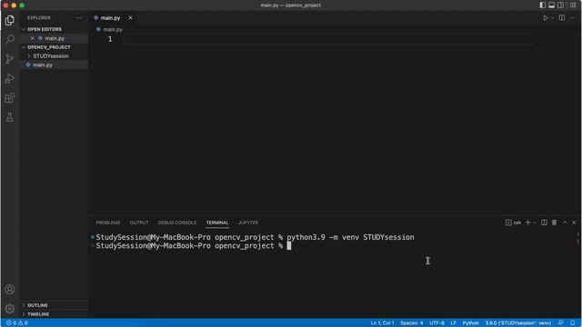
Task: Maximize panel with up chevron
Action: point(565,223)
